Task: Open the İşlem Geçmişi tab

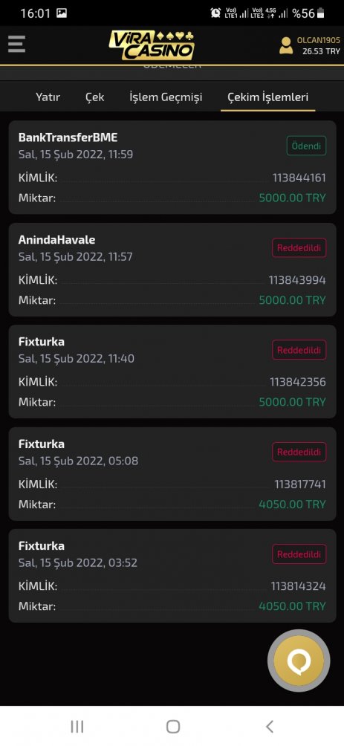Action: pyautogui.click(x=166, y=97)
